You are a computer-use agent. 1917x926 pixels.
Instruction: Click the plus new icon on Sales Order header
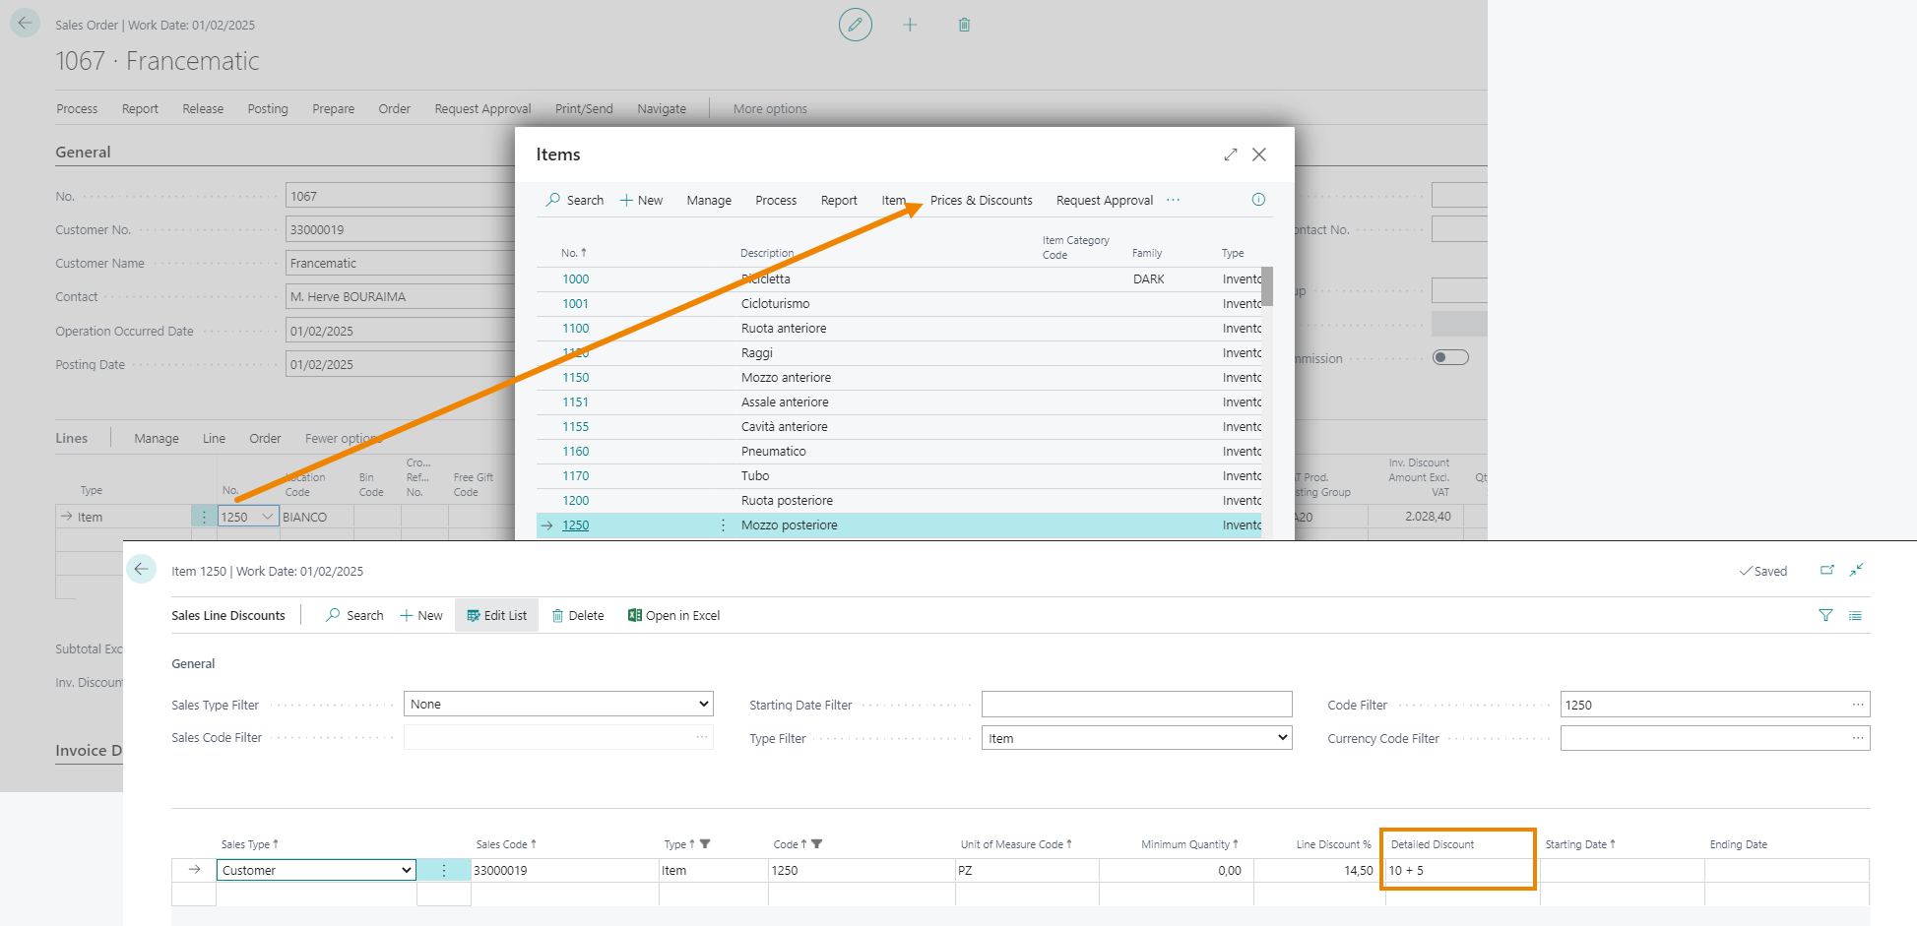coord(910,25)
